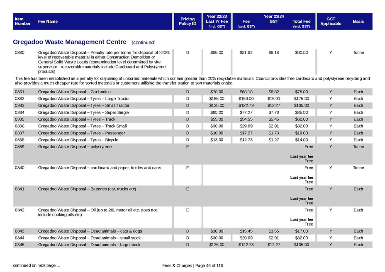Click the "Oil (up to 20L motor oil" fee name
This screenshot has height=272, width=385.
tap(97, 212)
